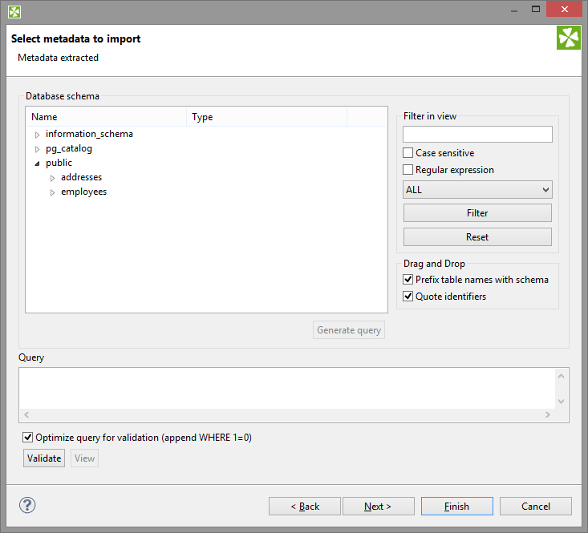588x533 pixels.
Task: Collapse the public schema node
Action: point(37,164)
